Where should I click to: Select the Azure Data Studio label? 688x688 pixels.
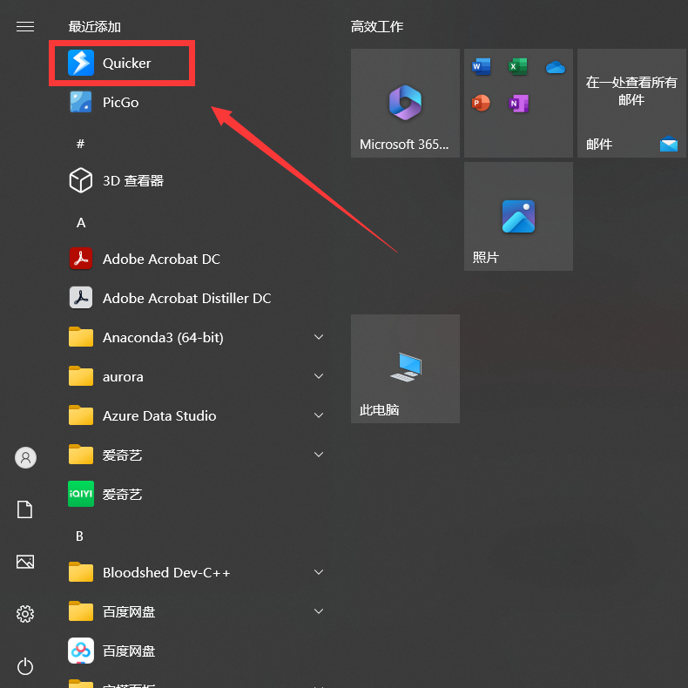159,416
